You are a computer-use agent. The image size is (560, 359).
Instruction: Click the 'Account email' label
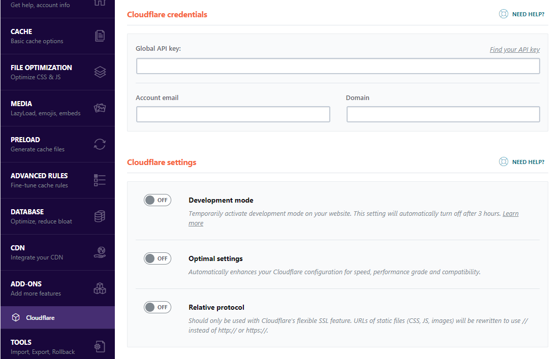(157, 98)
